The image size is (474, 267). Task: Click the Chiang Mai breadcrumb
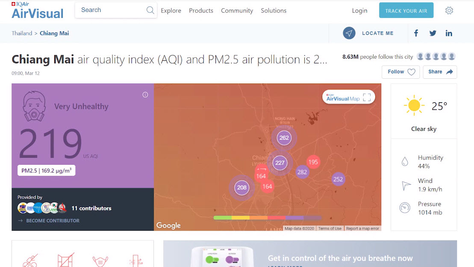point(54,33)
